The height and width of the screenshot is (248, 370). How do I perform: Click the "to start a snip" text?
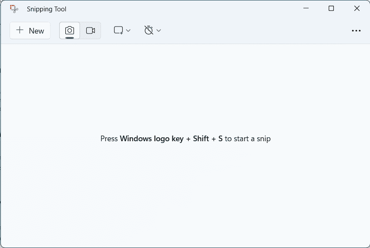(x=247, y=139)
